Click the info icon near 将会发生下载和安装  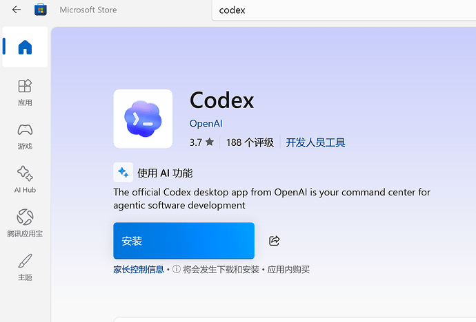177,269
